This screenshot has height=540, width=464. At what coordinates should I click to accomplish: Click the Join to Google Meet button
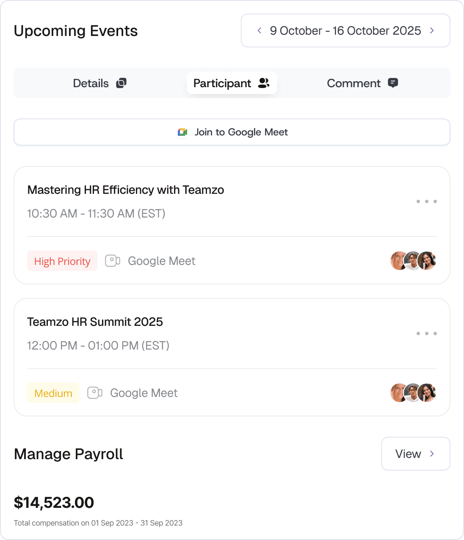point(232,132)
